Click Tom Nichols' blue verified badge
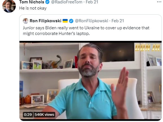163x122 pixels. (x=47, y=2)
